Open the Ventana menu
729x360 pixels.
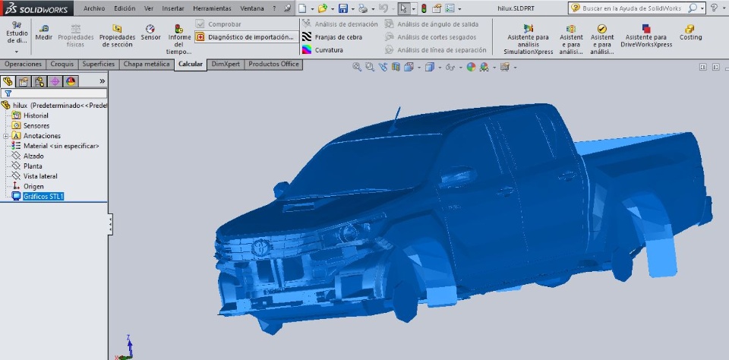coord(252,8)
